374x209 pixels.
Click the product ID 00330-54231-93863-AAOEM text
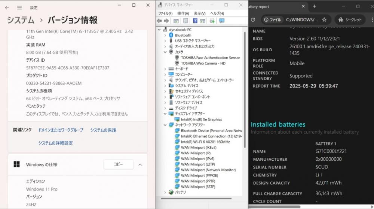[x=54, y=83]
